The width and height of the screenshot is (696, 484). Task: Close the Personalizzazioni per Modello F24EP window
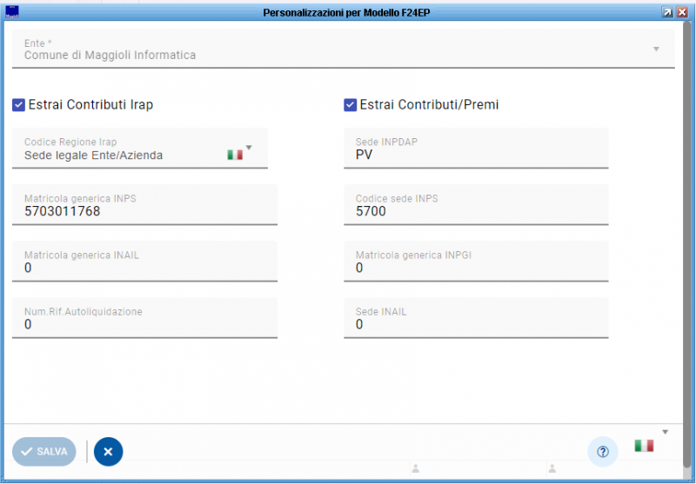point(683,12)
